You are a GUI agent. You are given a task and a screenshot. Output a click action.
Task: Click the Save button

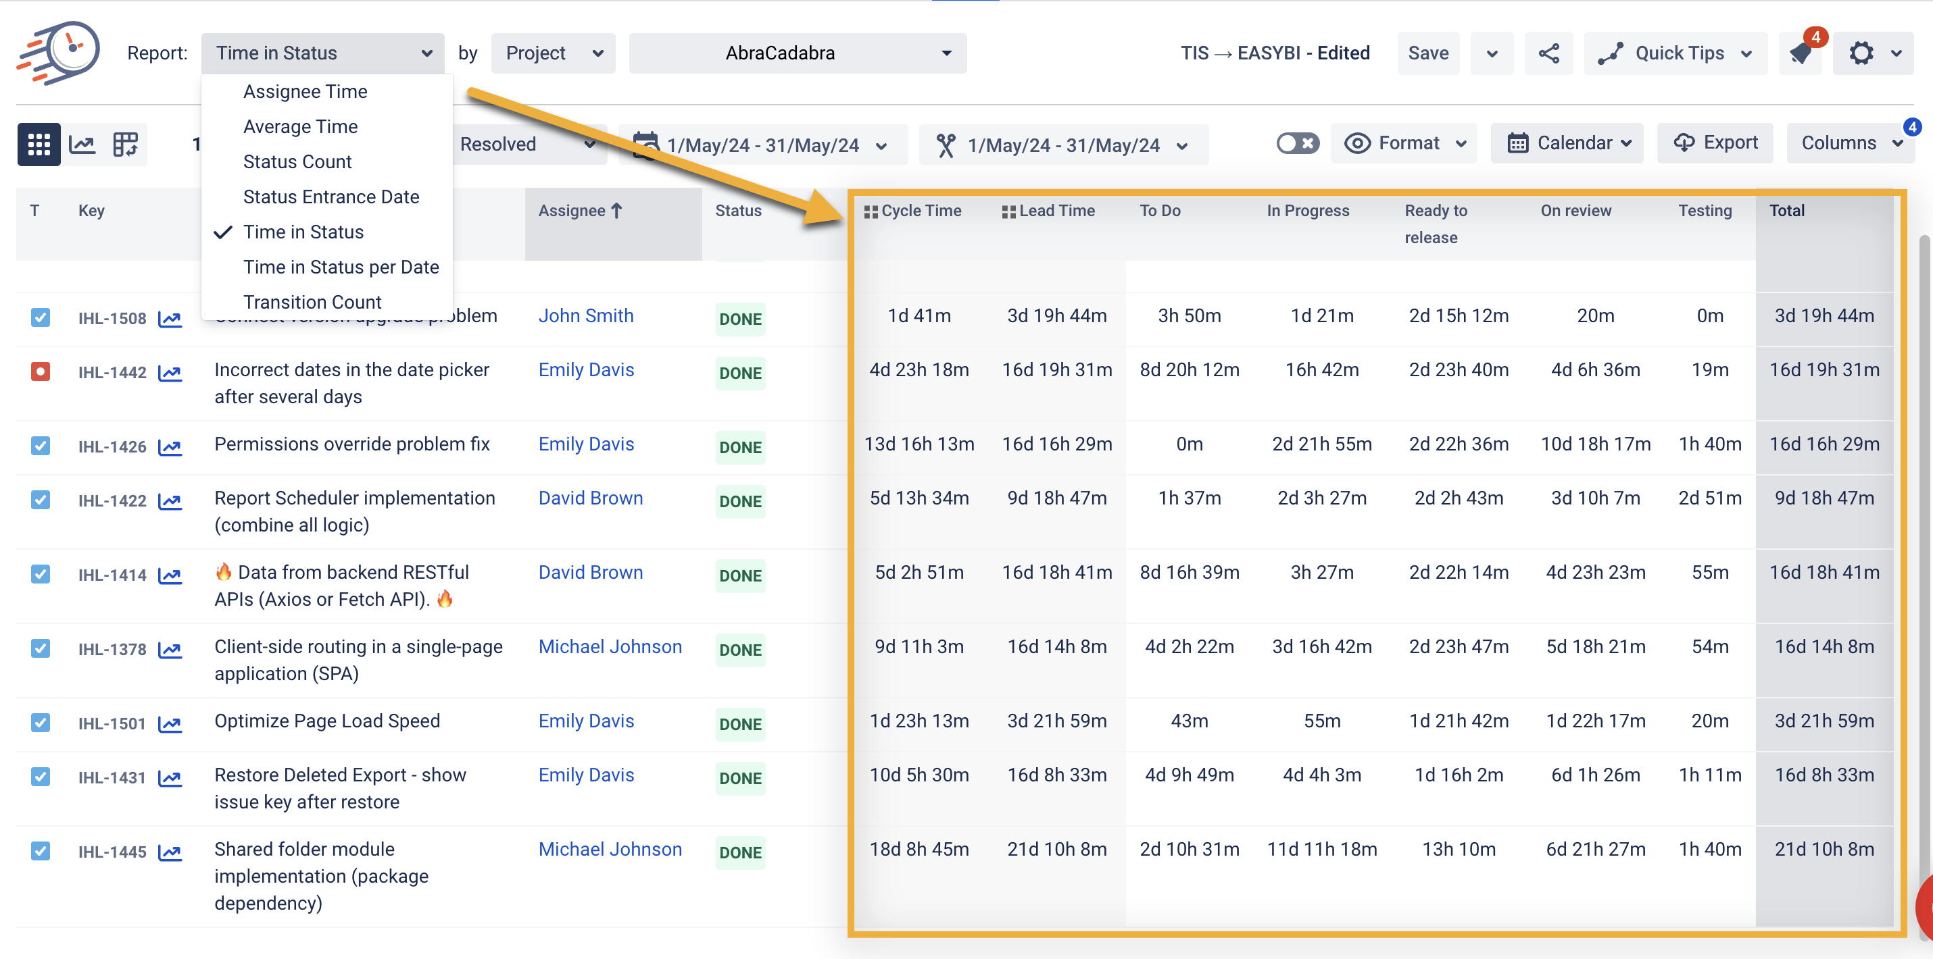pyautogui.click(x=1428, y=53)
